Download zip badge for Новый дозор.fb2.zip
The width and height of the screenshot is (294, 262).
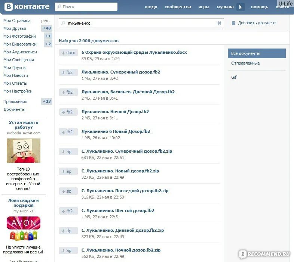(68, 171)
